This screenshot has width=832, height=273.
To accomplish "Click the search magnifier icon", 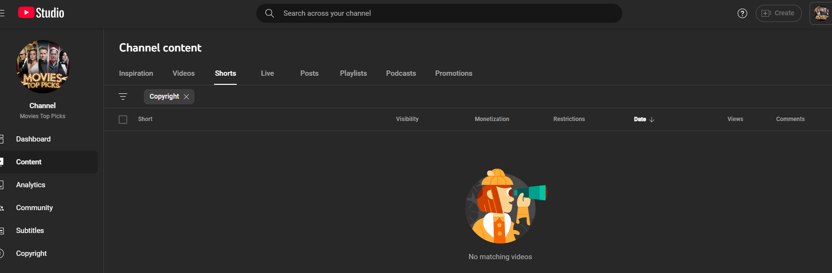I will pos(269,13).
